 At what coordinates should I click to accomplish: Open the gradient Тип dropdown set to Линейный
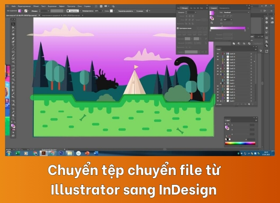[236, 12]
